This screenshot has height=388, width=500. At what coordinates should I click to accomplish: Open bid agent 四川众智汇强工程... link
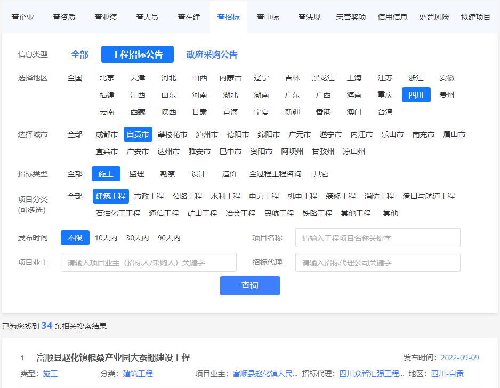click(x=372, y=374)
